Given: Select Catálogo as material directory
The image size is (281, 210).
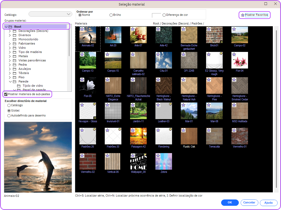Looking at the screenshot, I should point(9,105).
